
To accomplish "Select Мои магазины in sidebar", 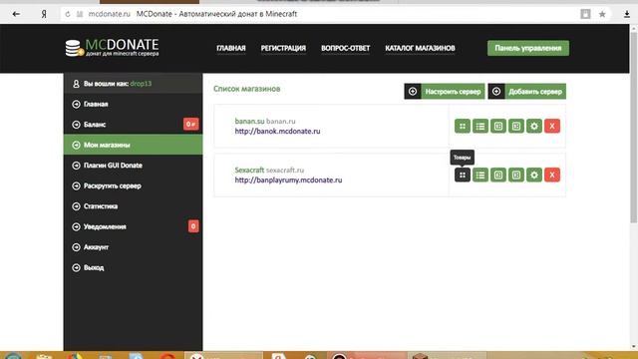I will pyautogui.click(x=133, y=145).
